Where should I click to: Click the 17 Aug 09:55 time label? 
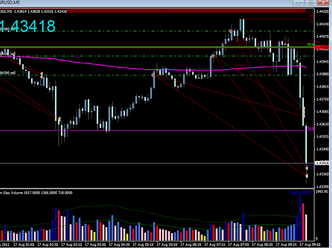pos(310,245)
